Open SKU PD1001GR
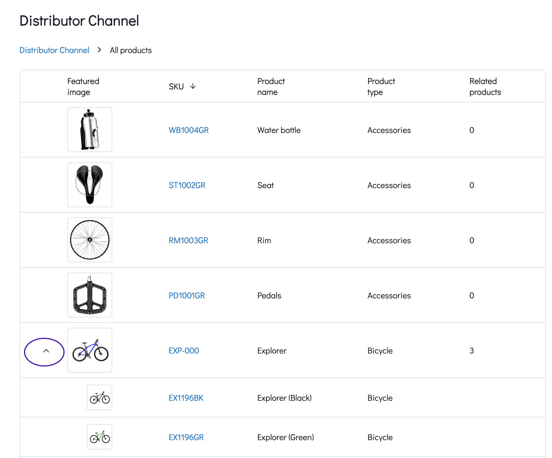This screenshot has height=458, width=552. 187,296
